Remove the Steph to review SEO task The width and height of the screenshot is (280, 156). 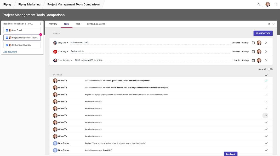pyautogui.click(x=266, y=60)
